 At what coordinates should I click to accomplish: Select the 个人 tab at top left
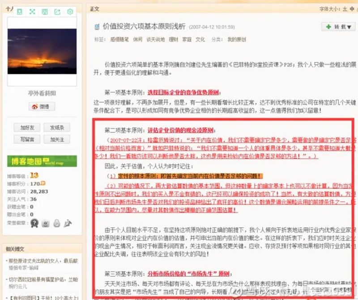tap(8, 8)
